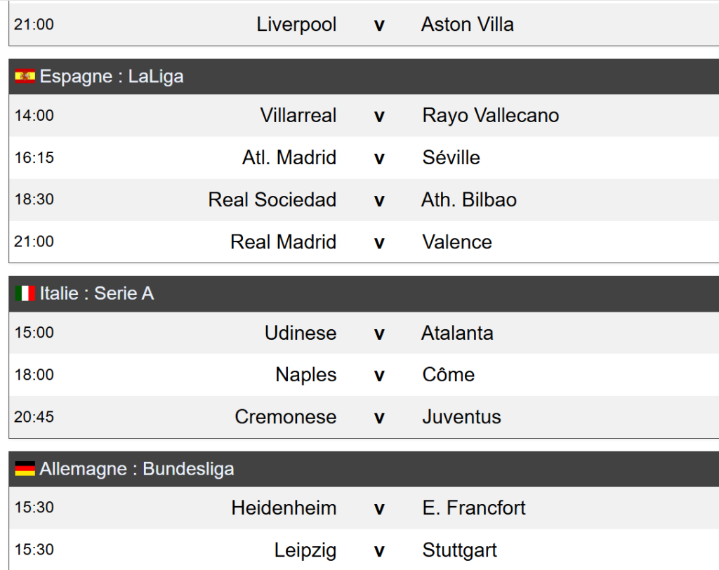Open the Udinese v Atalanta match
The image size is (719, 570).
[x=379, y=333]
